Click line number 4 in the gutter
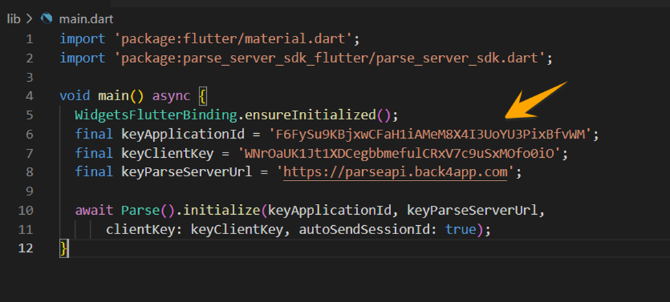The image size is (670, 302). pyautogui.click(x=29, y=96)
